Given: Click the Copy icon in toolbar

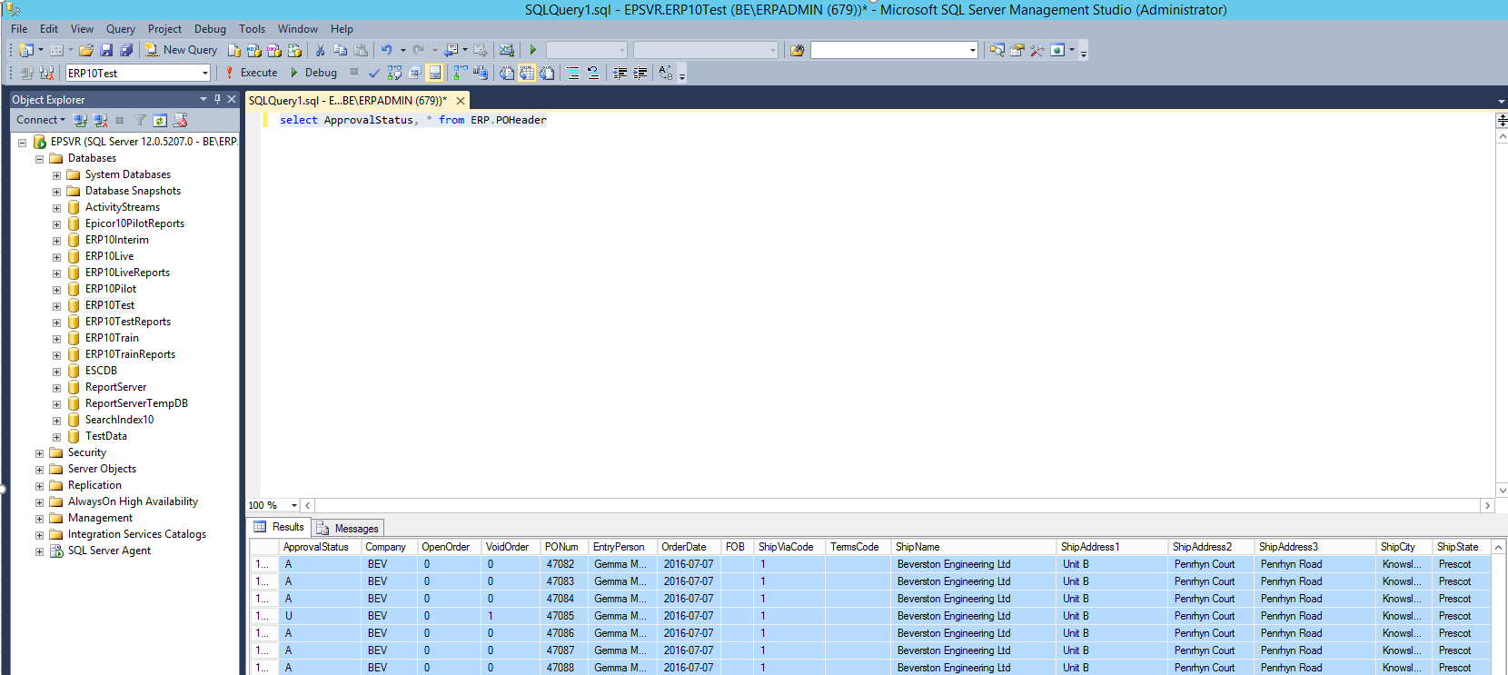Looking at the screenshot, I should click(x=341, y=50).
